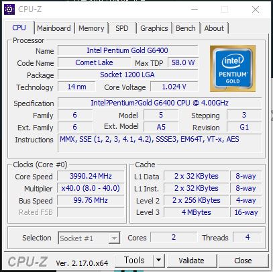Click the Close button at bottom
This screenshot has height=272, width=273.
[x=243, y=261]
